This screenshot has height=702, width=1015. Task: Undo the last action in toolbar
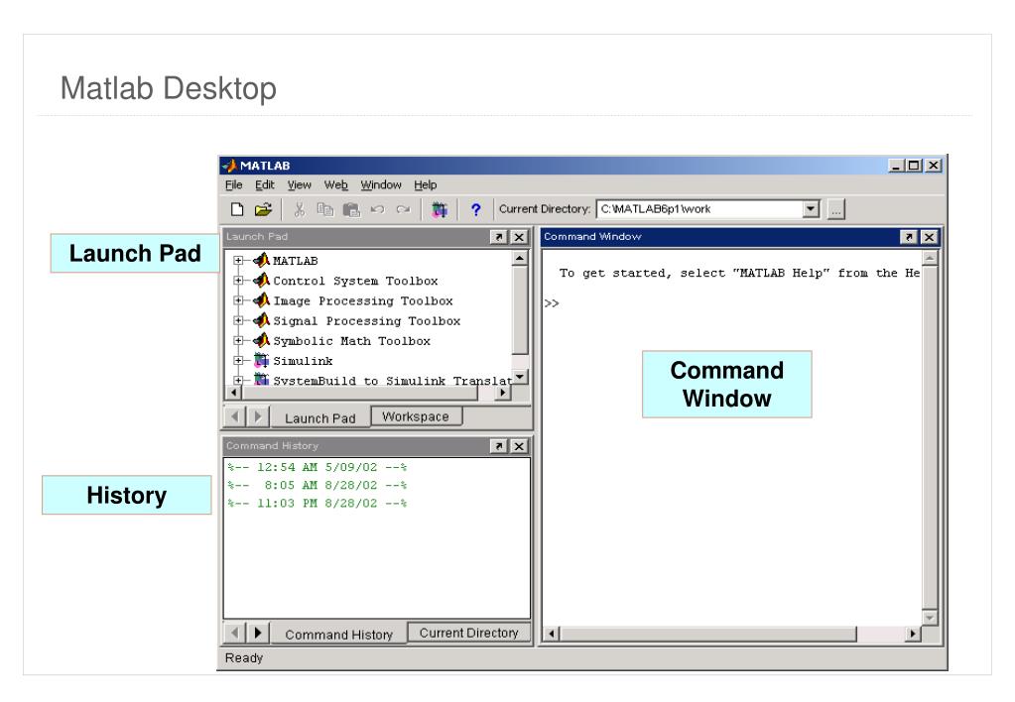[x=377, y=209]
